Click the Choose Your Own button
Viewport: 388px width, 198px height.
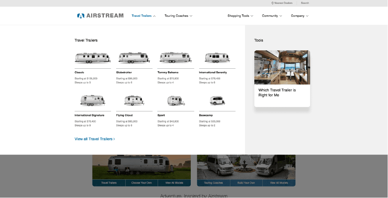click(x=142, y=183)
